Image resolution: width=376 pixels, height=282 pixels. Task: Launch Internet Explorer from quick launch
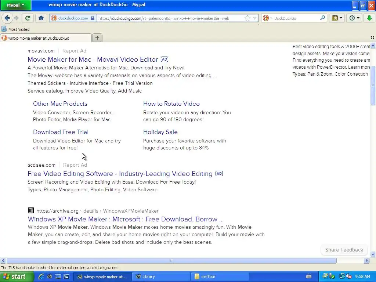pos(41,276)
